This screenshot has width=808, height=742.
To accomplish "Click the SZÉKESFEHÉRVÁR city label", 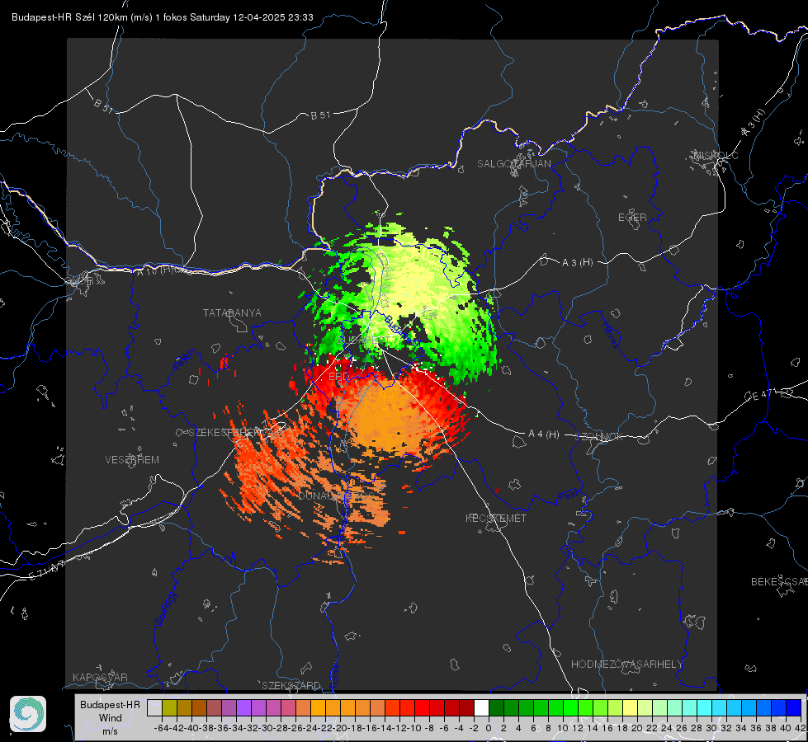I will [235, 433].
